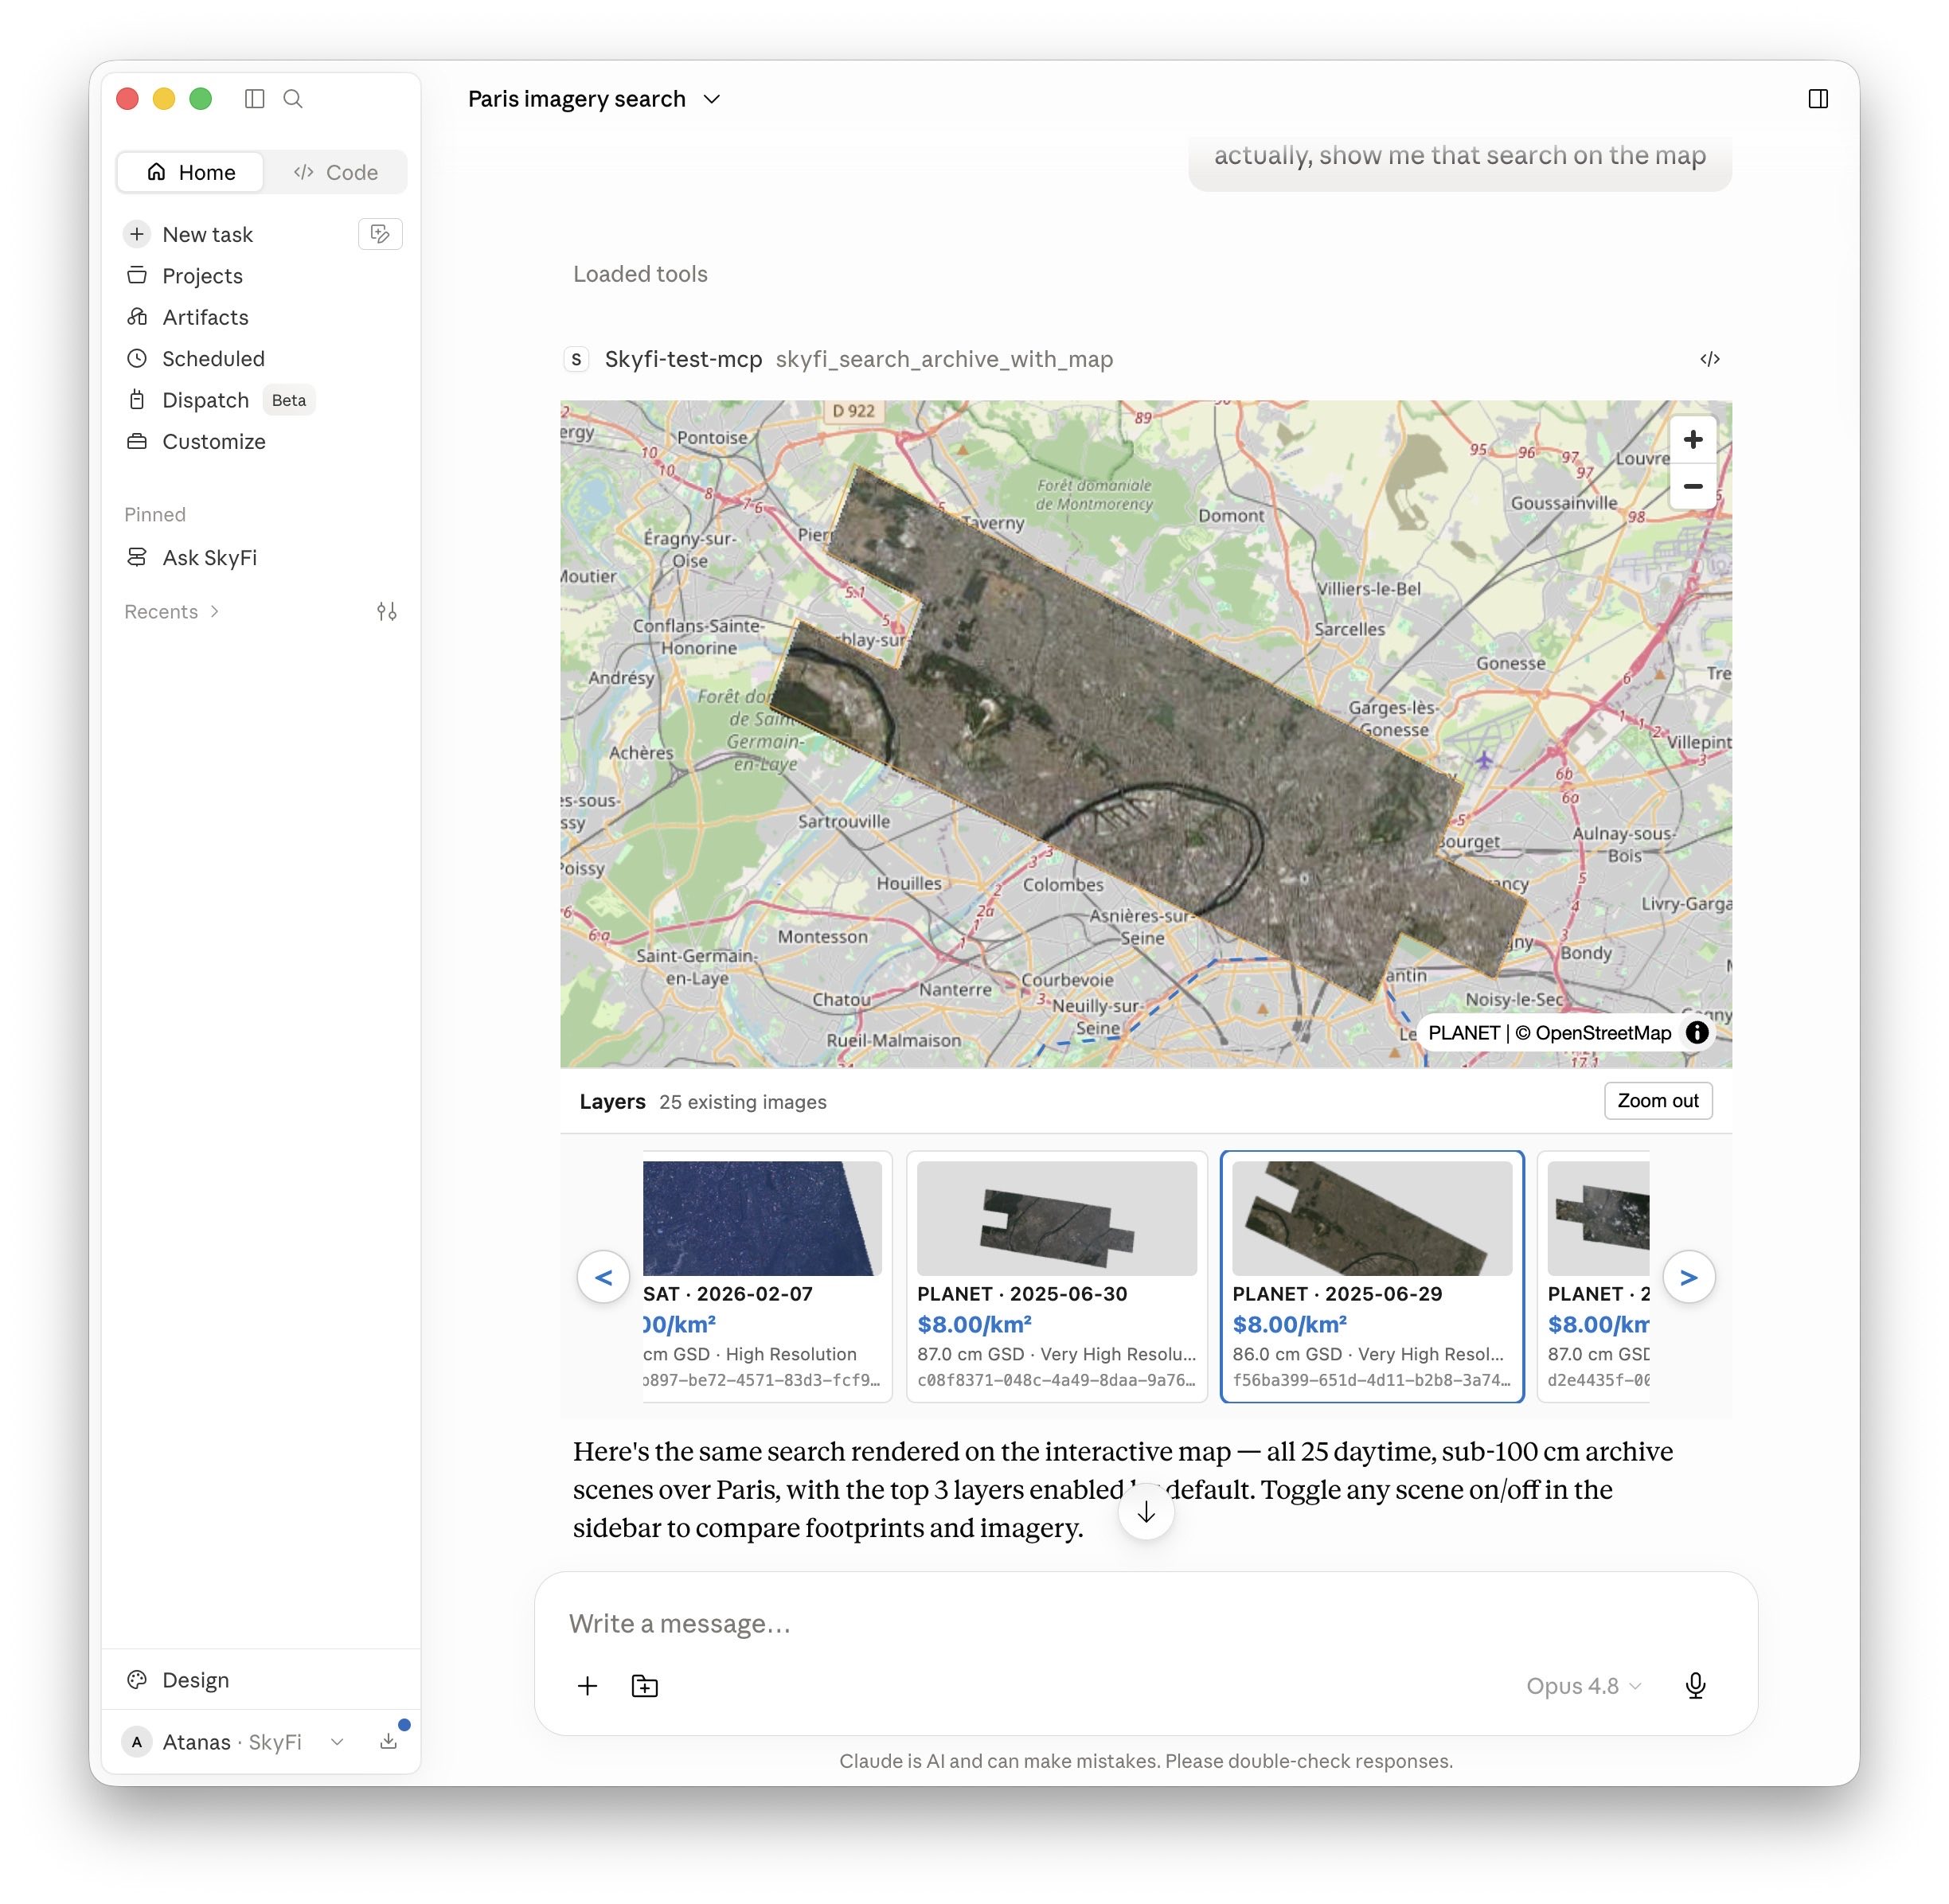Open Recents filter settings icon
This screenshot has height=1904, width=1949.
(x=387, y=611)
